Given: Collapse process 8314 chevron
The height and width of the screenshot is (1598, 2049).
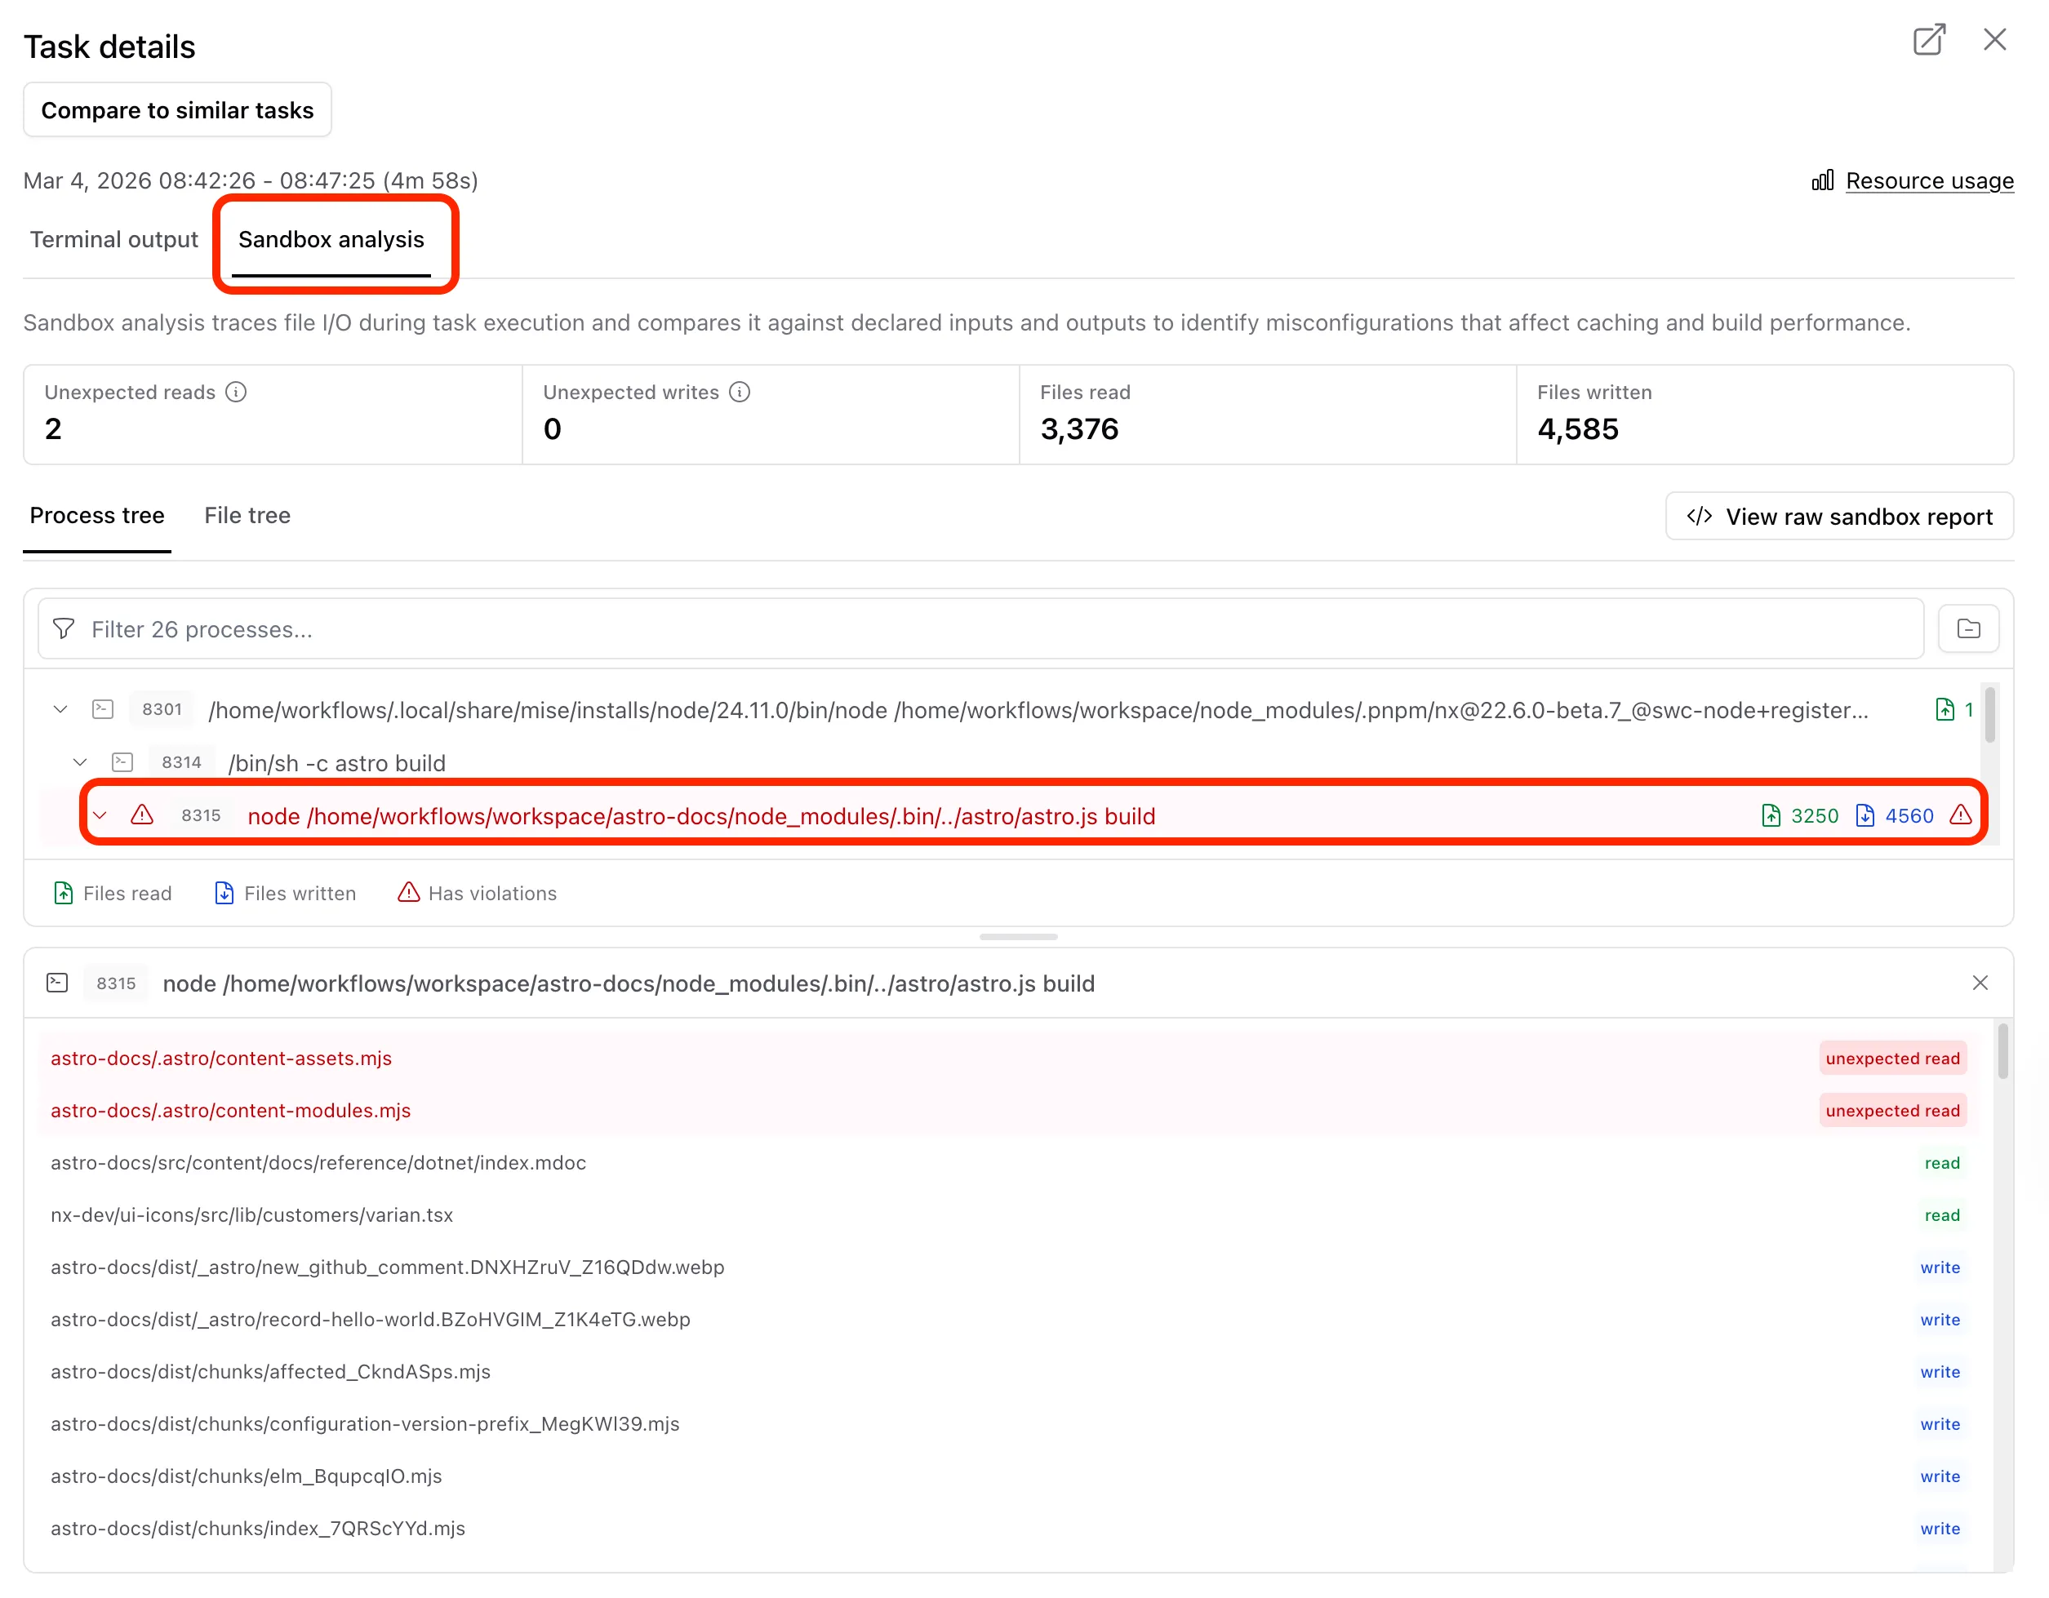Looking at the screenshot, I should pyautogui.click(x=81, y=762).
